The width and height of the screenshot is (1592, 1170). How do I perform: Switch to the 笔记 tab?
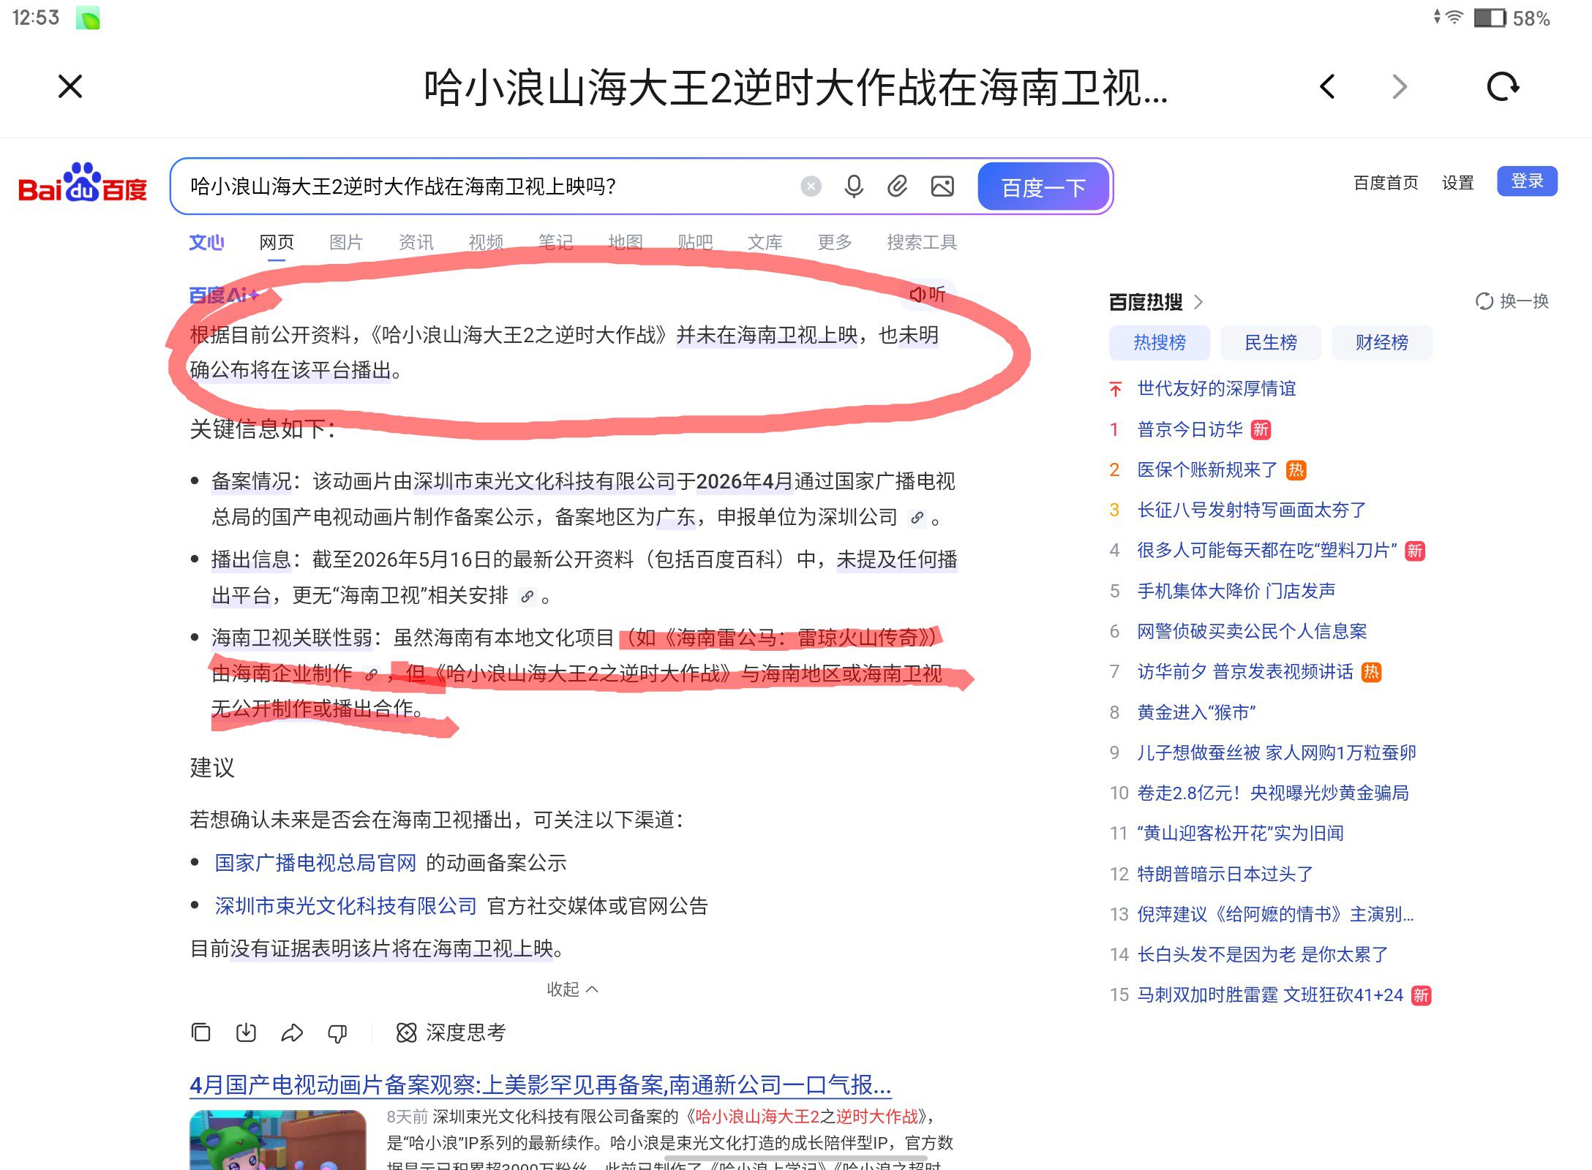coord(556,242)
